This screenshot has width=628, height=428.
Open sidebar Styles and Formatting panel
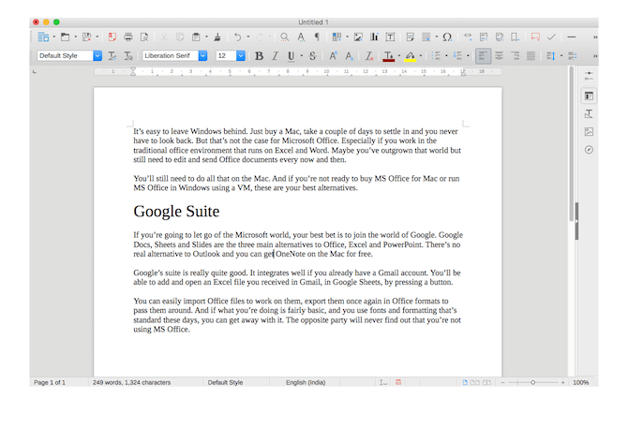coord(589,114)
